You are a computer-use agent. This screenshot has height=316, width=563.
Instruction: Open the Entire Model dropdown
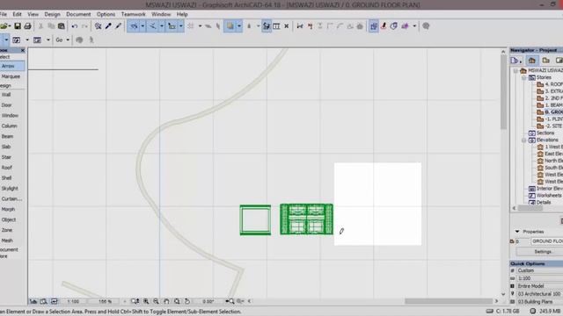pyautogui.click(x=539, y=286)
